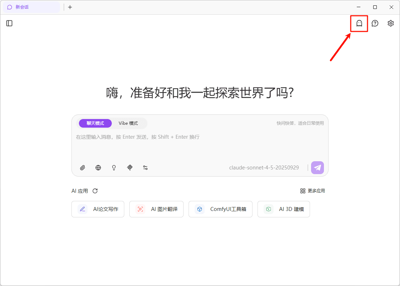Image resolution: width=400 pixels, height=286 pixels.
Task: Enable web search globe icon
Action: pyautogui.click(x=98, y=168)
